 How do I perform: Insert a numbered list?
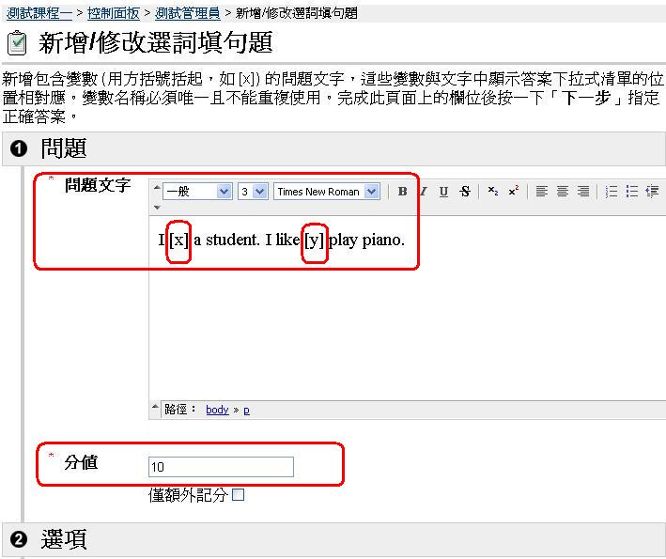click(612, 192)
